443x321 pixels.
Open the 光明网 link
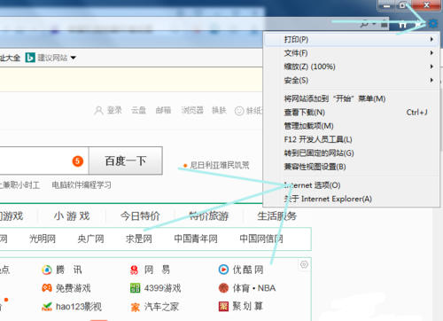click(43, 239)
